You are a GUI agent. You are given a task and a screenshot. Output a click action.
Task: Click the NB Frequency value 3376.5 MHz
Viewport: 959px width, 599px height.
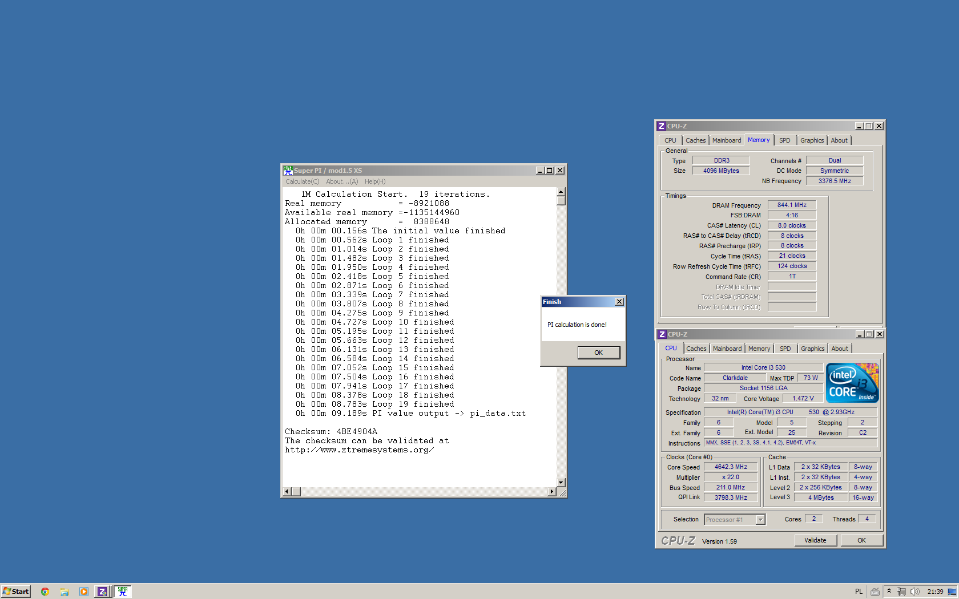[835, 181]
